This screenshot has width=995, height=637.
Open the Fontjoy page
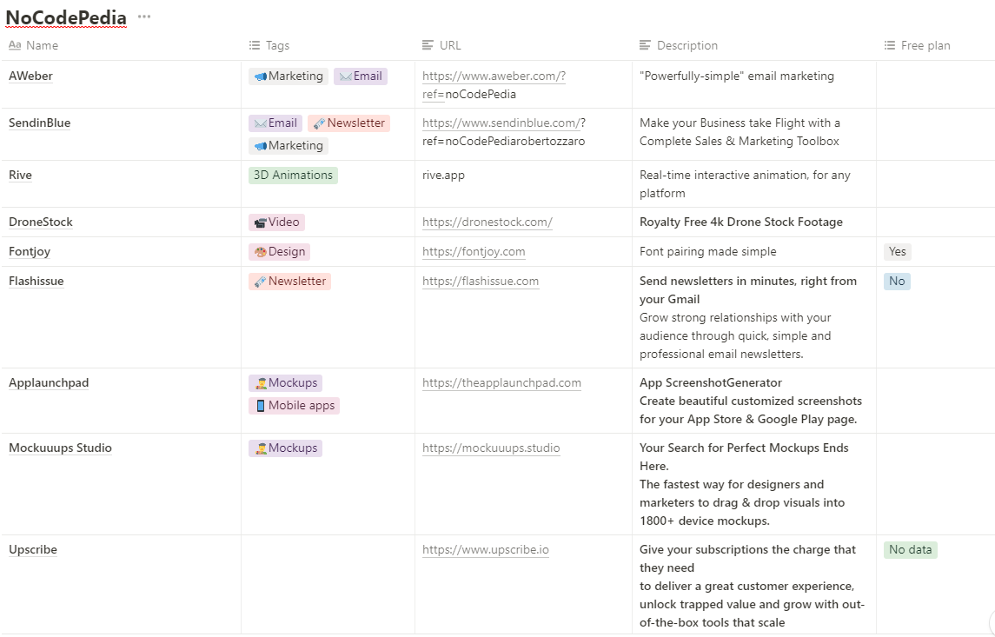pos(30,252)
